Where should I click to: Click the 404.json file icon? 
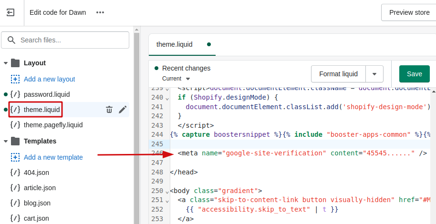[x=15, y=173]
